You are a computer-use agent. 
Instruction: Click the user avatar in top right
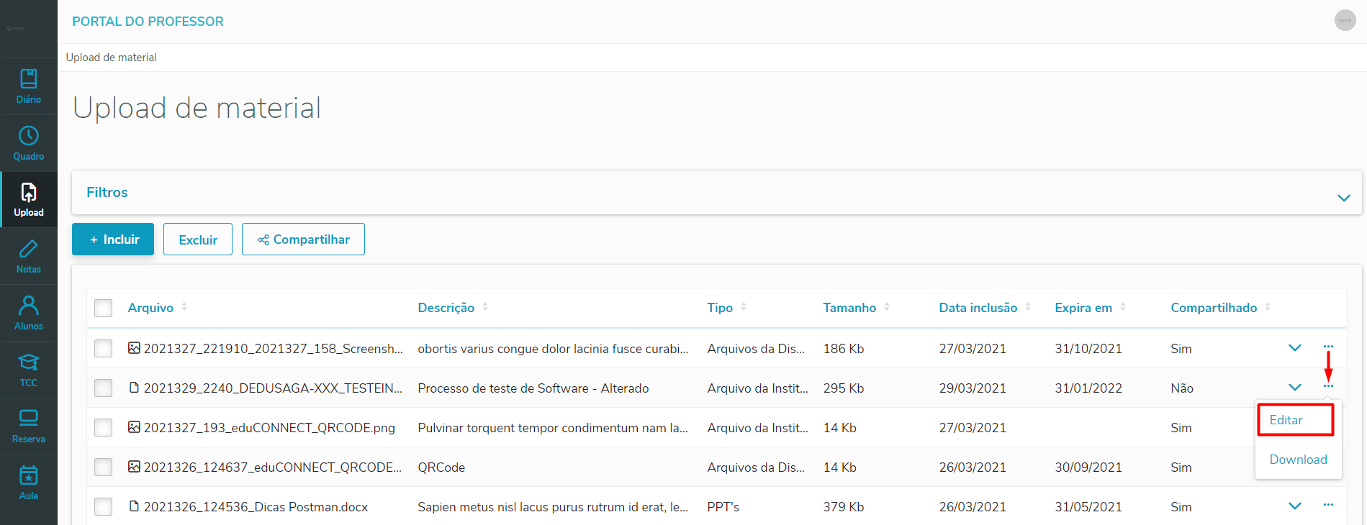click(1345, 20)
